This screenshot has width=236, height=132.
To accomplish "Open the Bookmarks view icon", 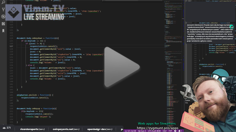I will pyautogui.click(x=3, y=31).
